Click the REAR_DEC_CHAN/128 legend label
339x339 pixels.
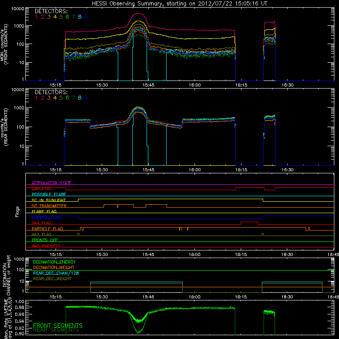pos(56,273)
